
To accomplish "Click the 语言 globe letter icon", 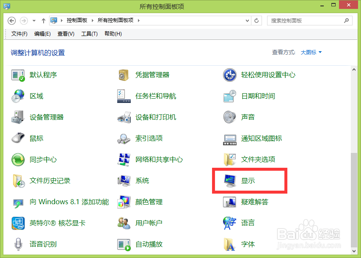I will coord(229,223).
